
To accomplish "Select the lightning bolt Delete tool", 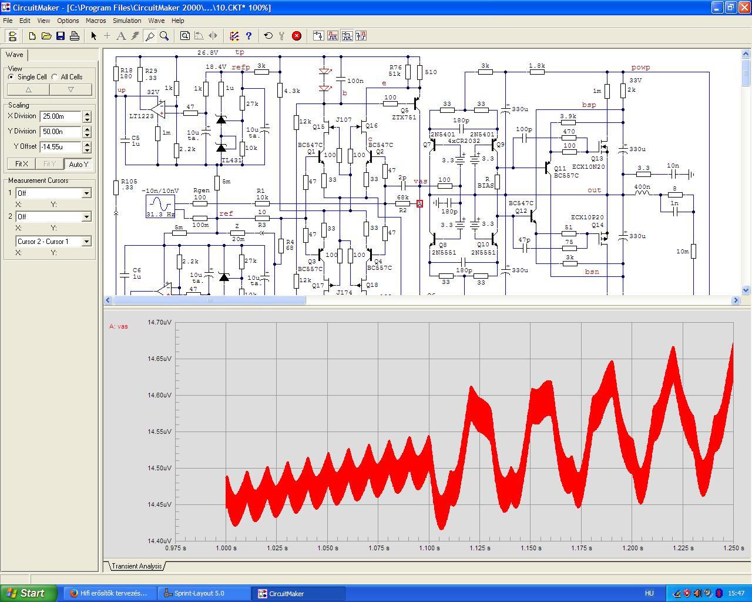I will (135, 36).
